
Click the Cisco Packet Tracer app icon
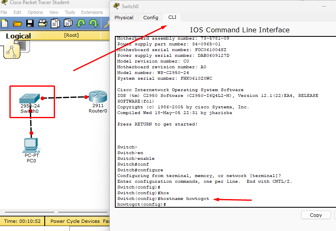point(4,2)
